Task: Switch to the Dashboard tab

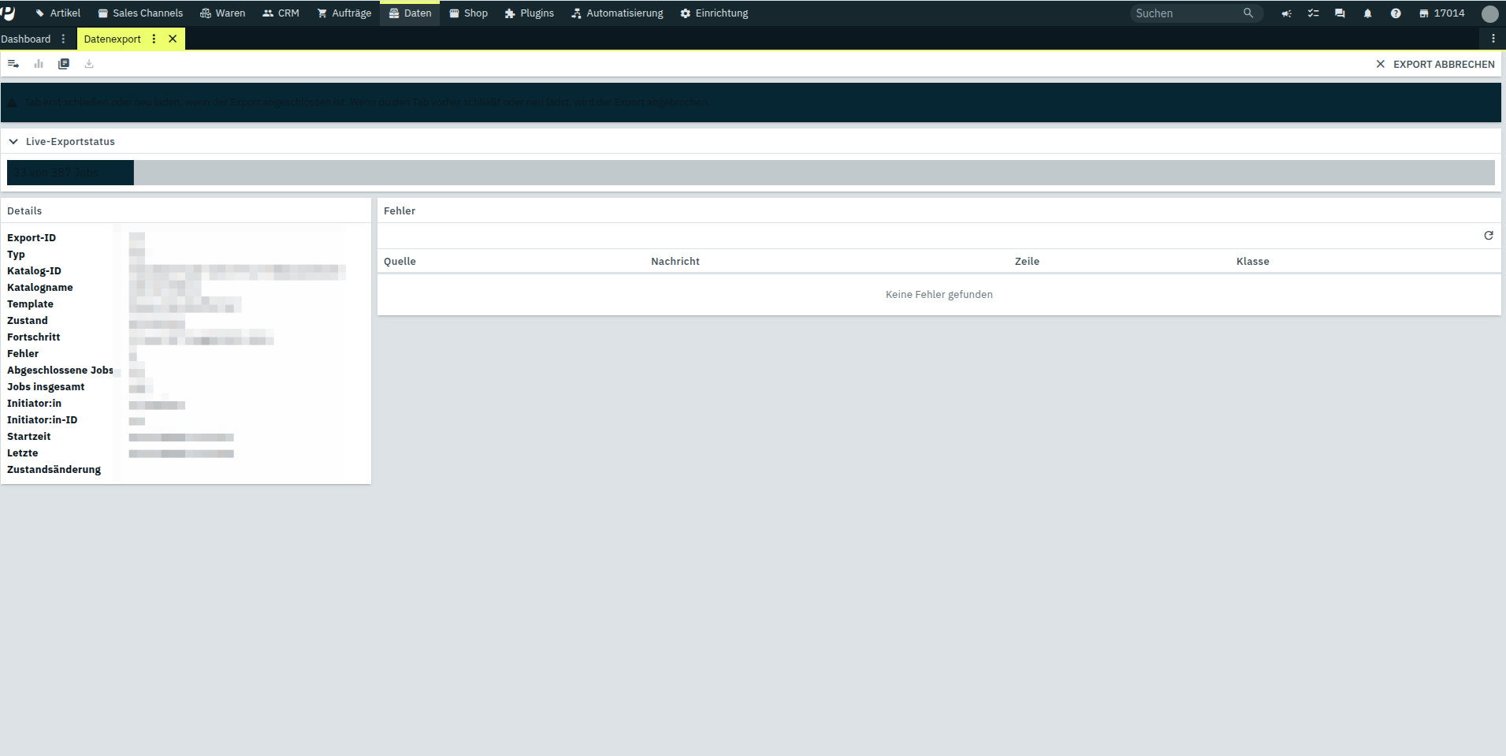Action: point(26,39)
